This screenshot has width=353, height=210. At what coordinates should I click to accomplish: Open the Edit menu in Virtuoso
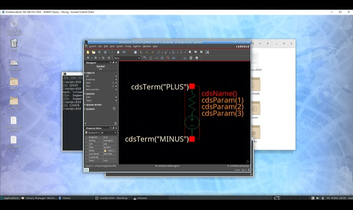pos(106,46)
